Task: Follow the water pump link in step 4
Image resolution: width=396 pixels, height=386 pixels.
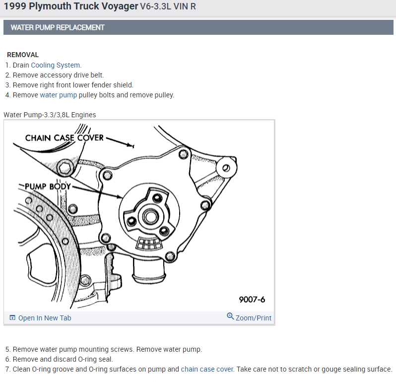Action: (59, 95)
